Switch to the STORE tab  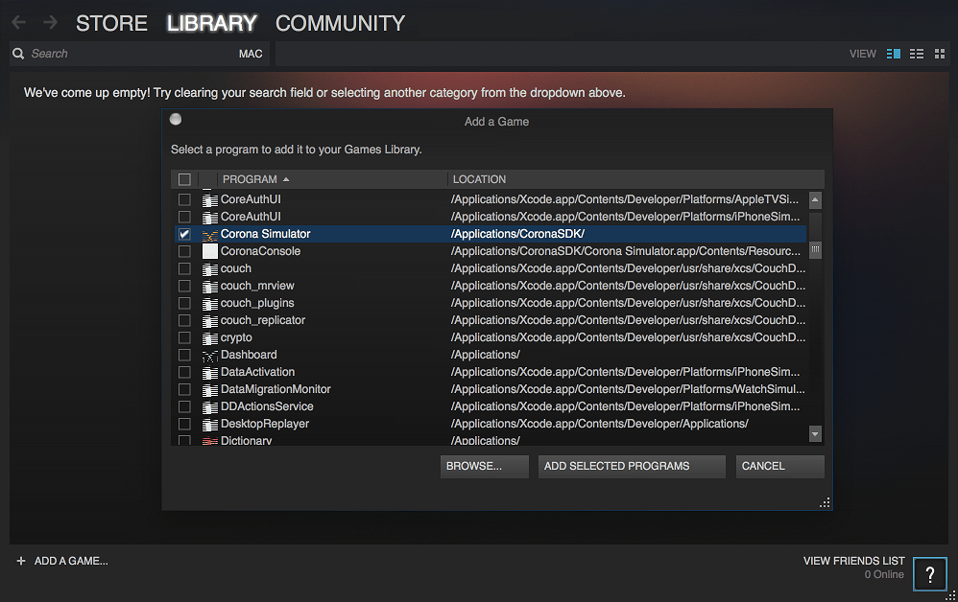pos(111,23)
